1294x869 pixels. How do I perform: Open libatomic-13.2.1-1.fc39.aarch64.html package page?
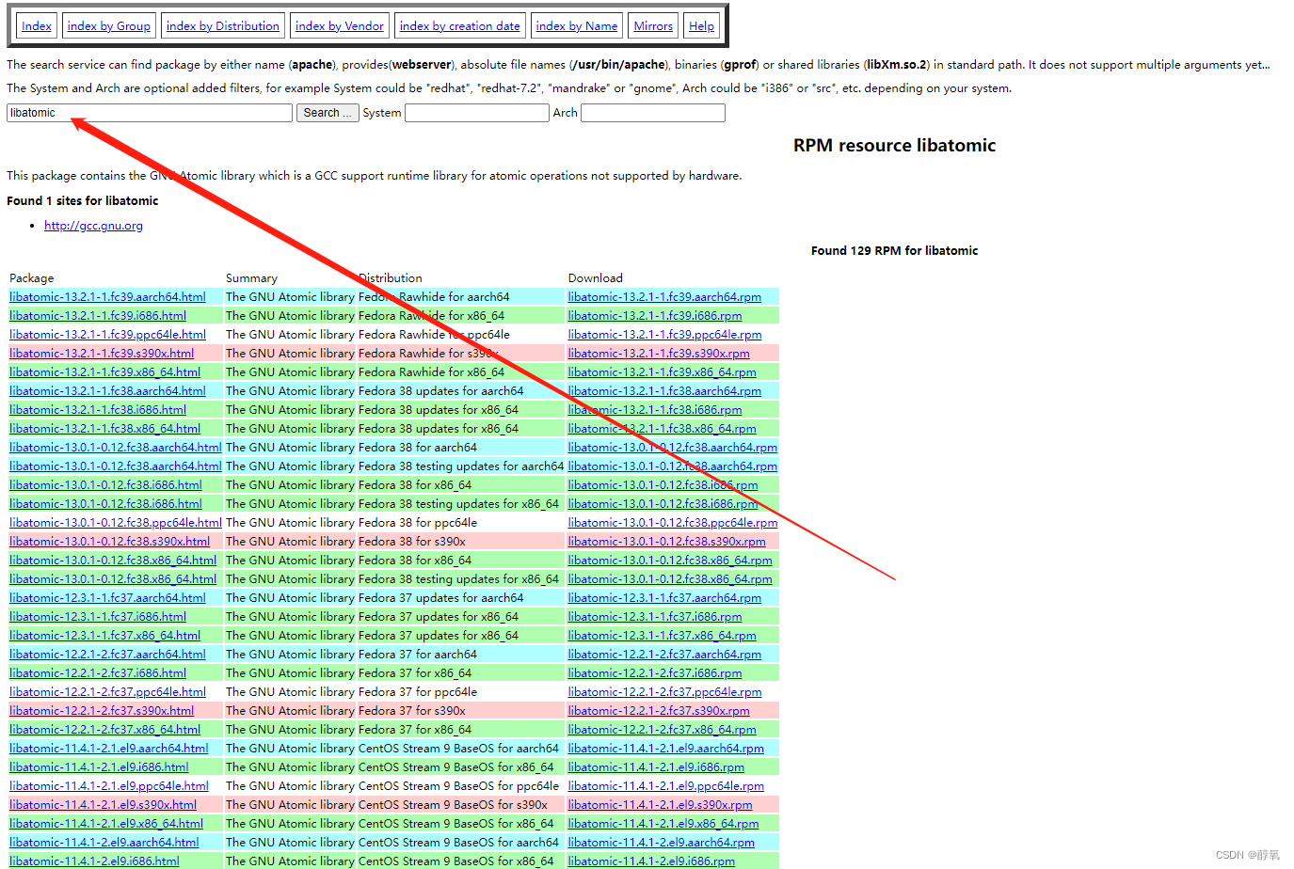(106, 296)
